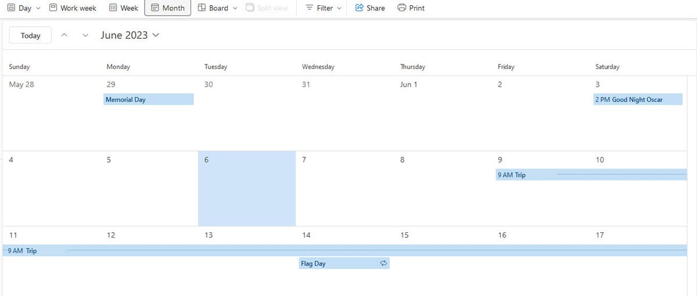Open the Memorial Day event
The image size is (697, 296).
tap(149, 99)
